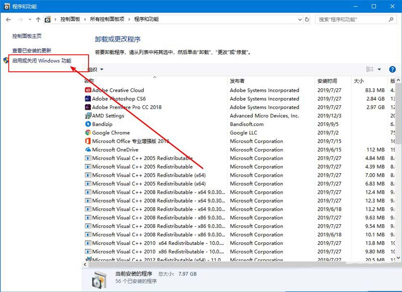Open the 查看已安装的更新 link
The width and height of the screenshot is (402, 292).
(x=32, y=51)
